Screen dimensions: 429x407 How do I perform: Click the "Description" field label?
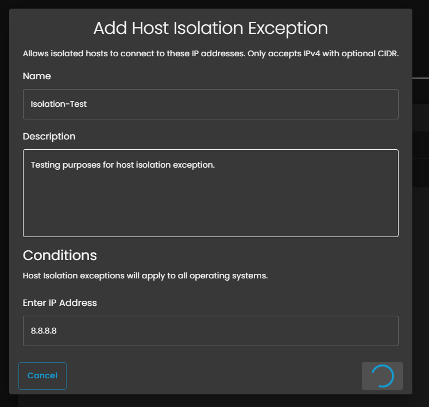pos(49,137)
